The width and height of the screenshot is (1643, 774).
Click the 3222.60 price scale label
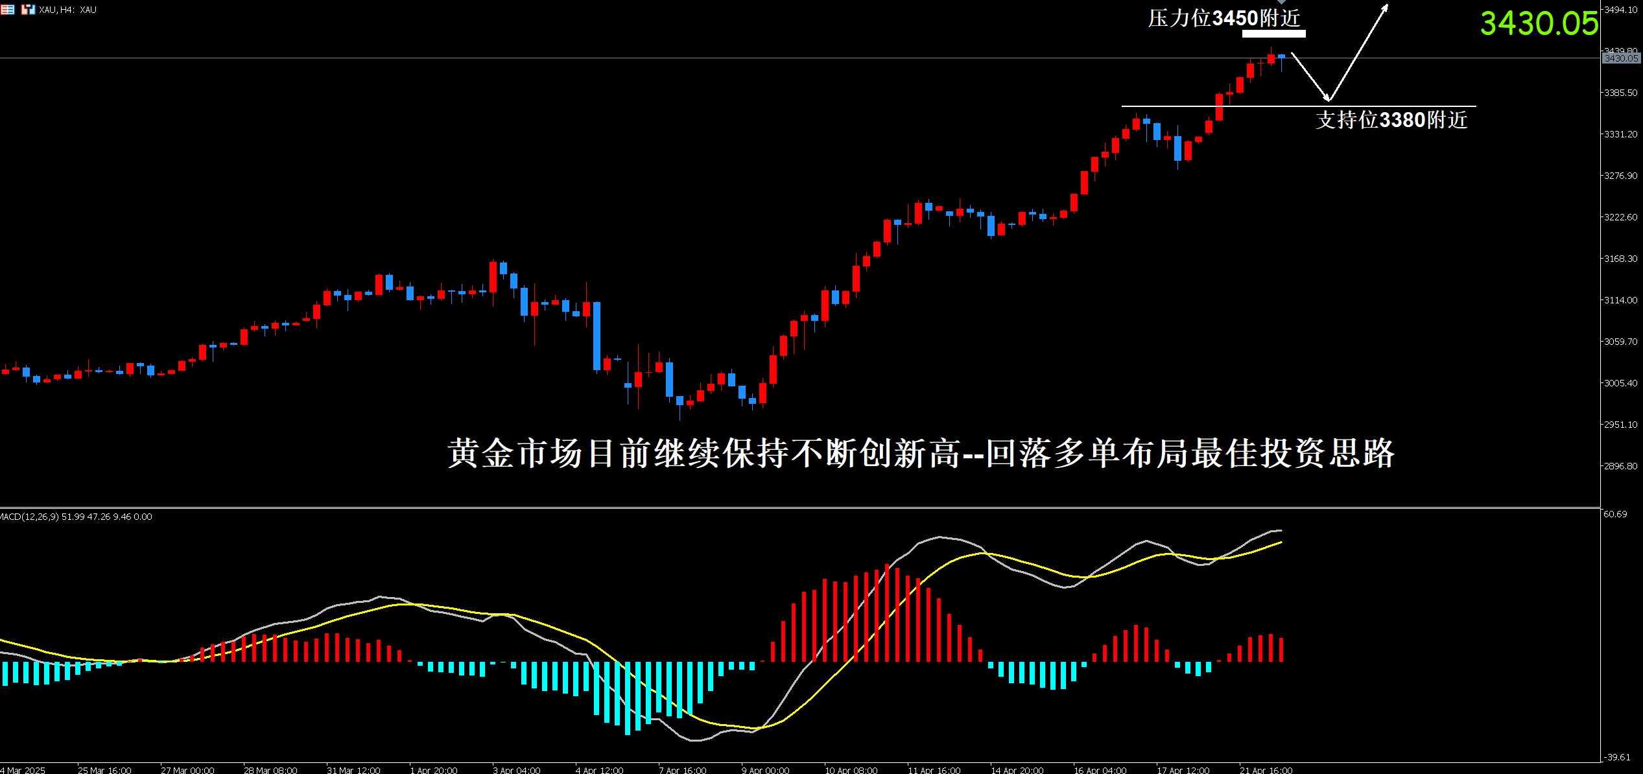pyautogui.click(x=1620, y=217)
